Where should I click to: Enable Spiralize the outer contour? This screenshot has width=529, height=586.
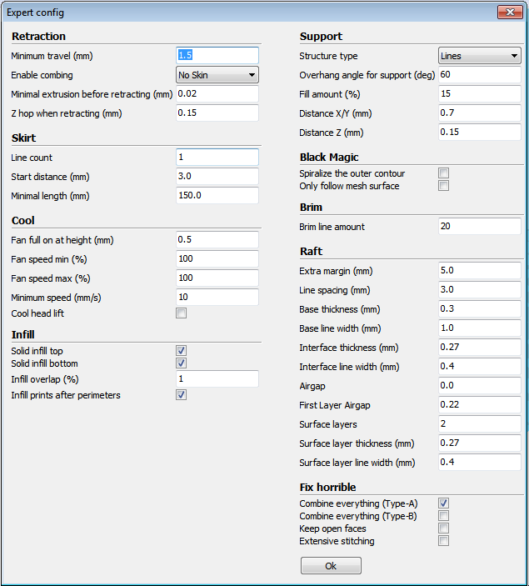[444, 173]
